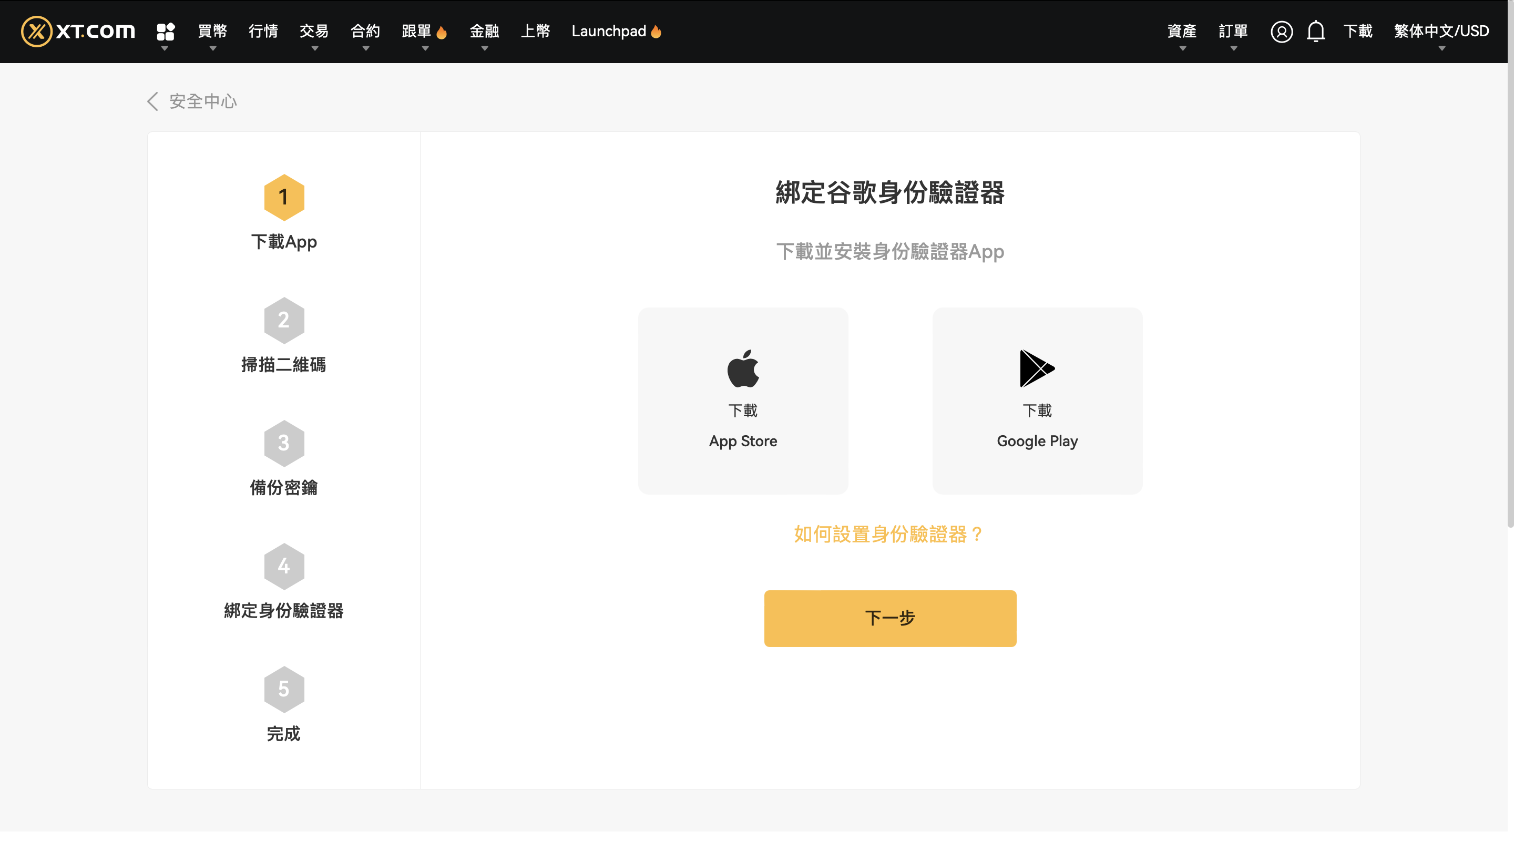Click the flame icon next to Launchpad
The width and height of the screenshot is (1514, 862).
pyautogui.click(x=656, y=32)
